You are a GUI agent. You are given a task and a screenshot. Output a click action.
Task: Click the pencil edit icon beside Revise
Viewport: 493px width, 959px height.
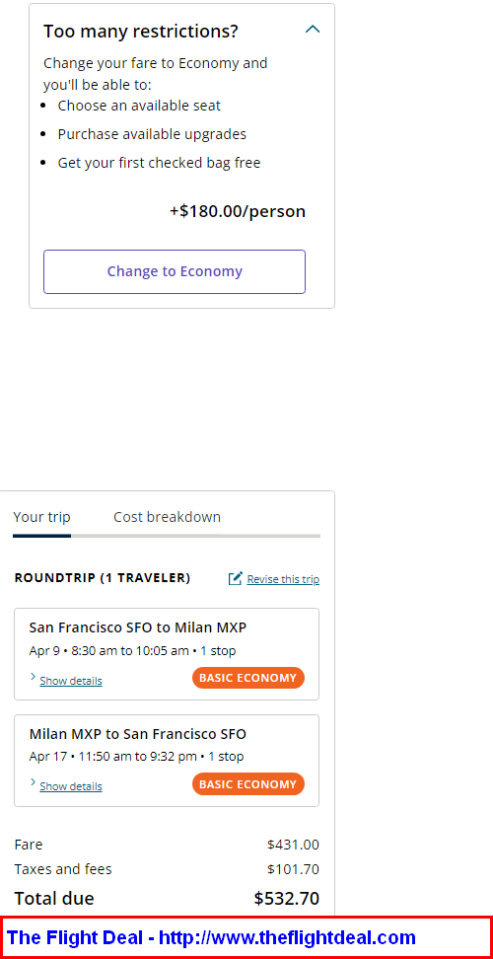tap(236, 578)
